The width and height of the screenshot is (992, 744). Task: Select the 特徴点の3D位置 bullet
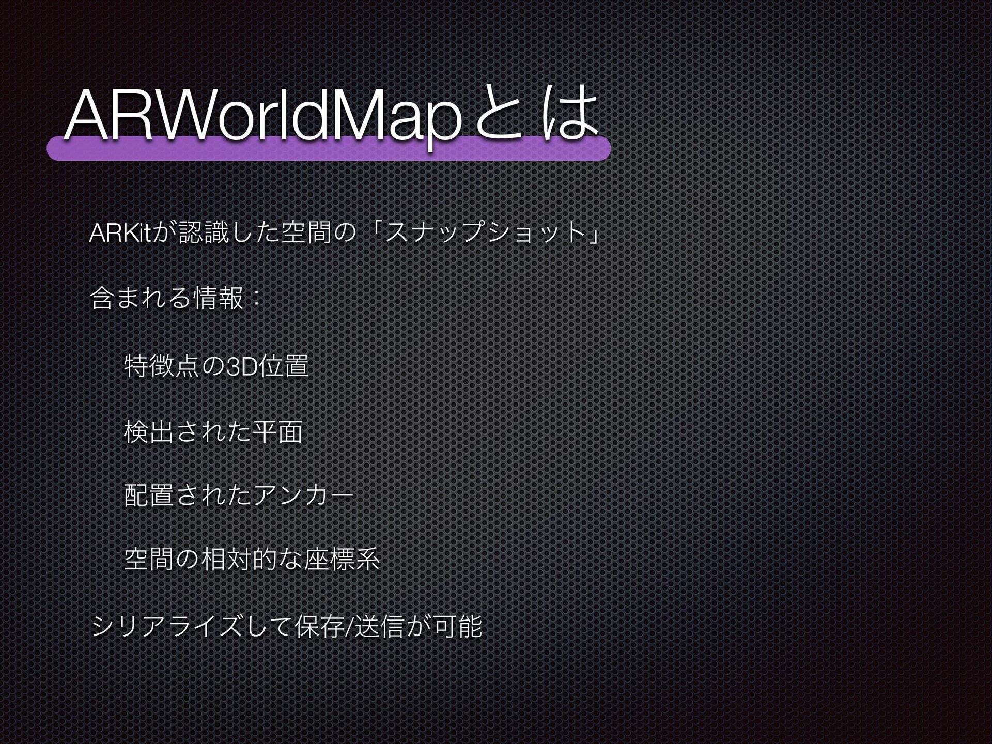point(216,366)
